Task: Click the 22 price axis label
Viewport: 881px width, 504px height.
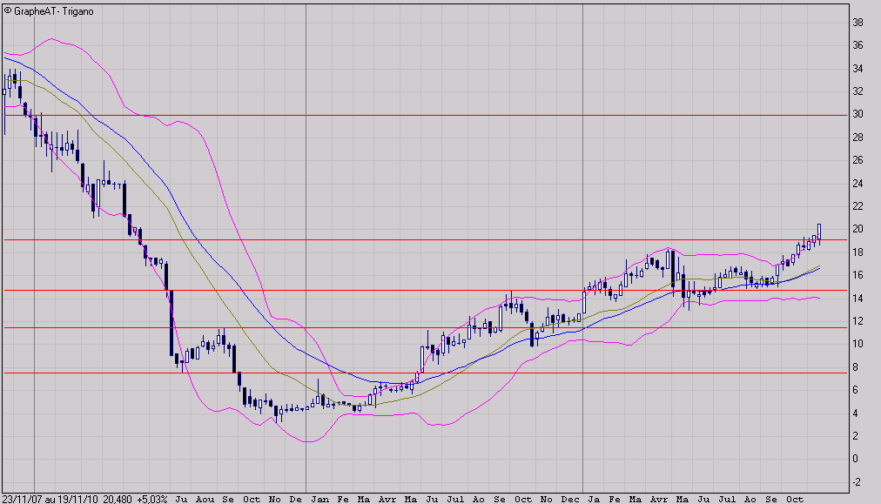Action: point(858,206)
